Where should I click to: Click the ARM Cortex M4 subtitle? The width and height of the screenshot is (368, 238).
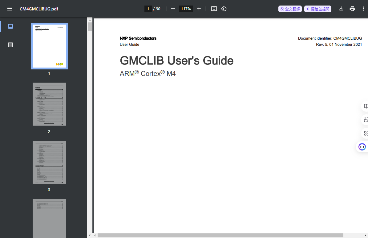148,73
